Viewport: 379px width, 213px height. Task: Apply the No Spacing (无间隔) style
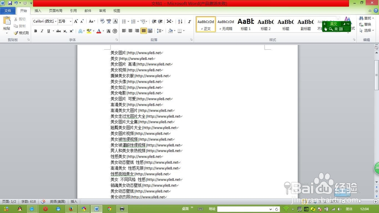point(226,24)
